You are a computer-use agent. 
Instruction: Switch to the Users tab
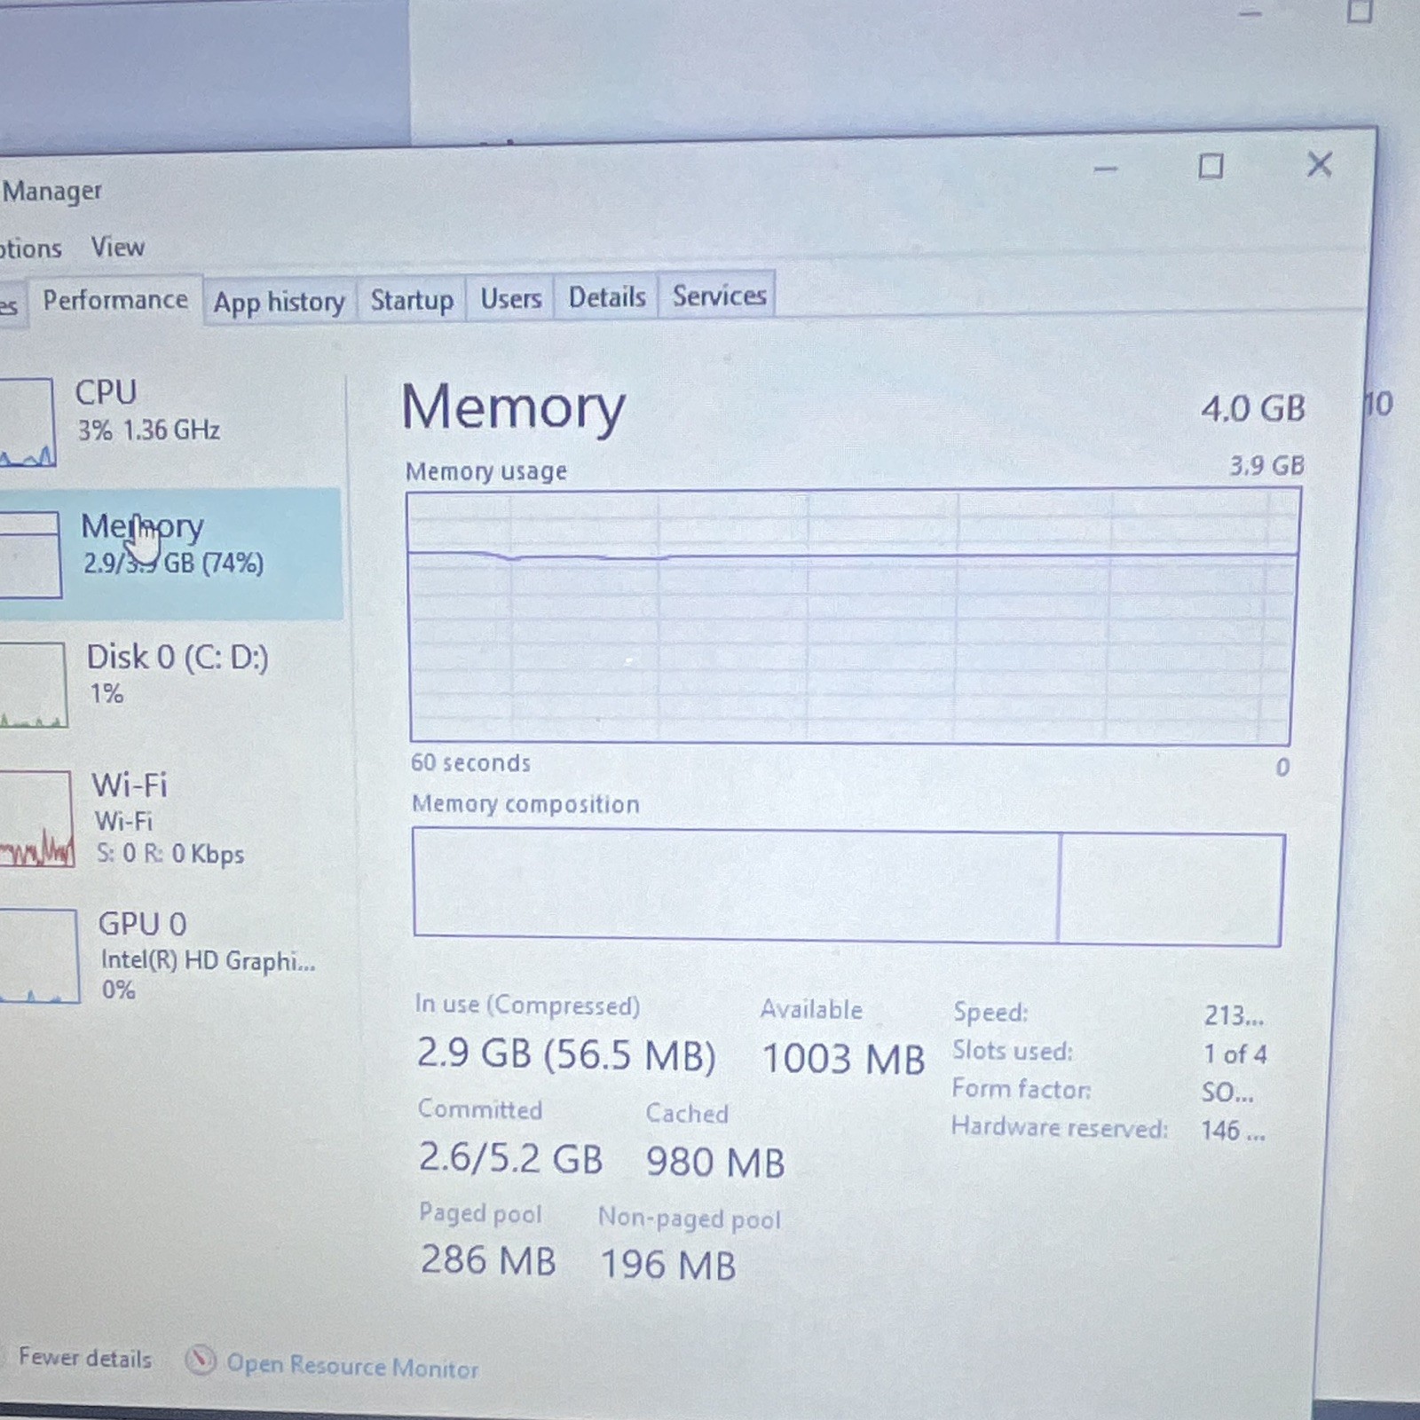pos(510,298)
